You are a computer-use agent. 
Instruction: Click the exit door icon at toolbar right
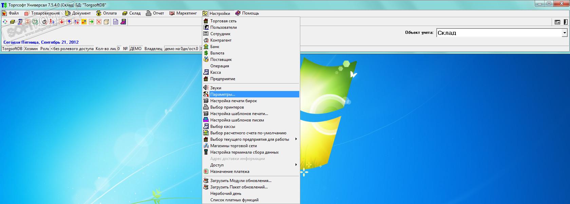[565, 22]
